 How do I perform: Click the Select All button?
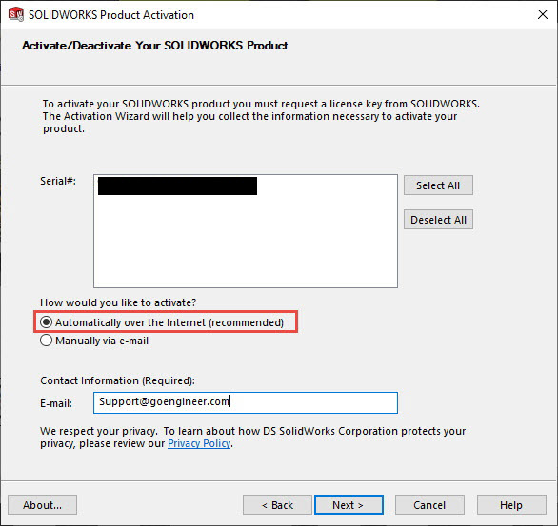click(x=438, y=185)
